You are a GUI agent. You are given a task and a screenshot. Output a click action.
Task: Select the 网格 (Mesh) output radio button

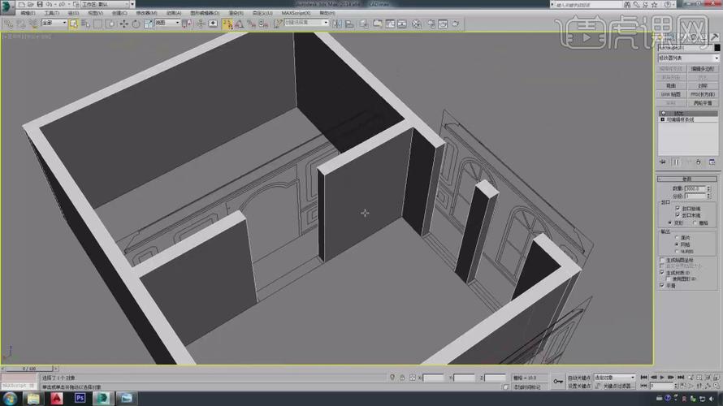(x=678, y=244)
